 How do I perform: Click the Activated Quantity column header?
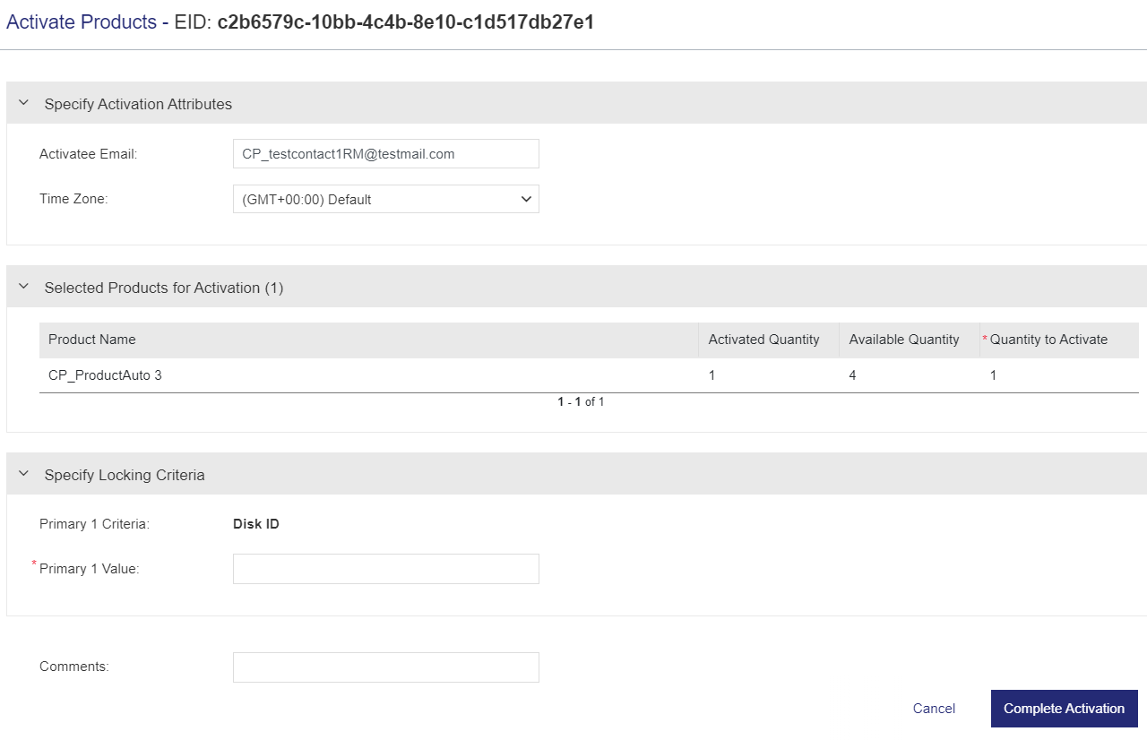[x=769, y=340]
